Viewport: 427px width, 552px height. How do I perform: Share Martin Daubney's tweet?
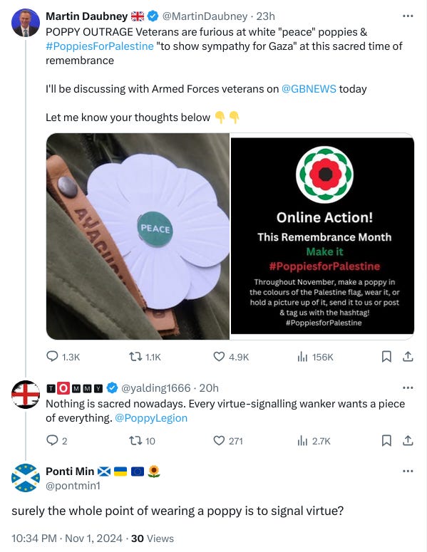tap(408, 357)
